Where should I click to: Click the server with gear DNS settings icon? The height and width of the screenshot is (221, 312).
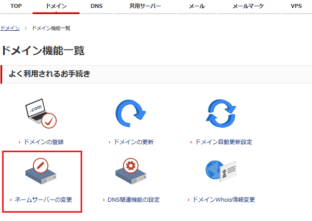131,171
